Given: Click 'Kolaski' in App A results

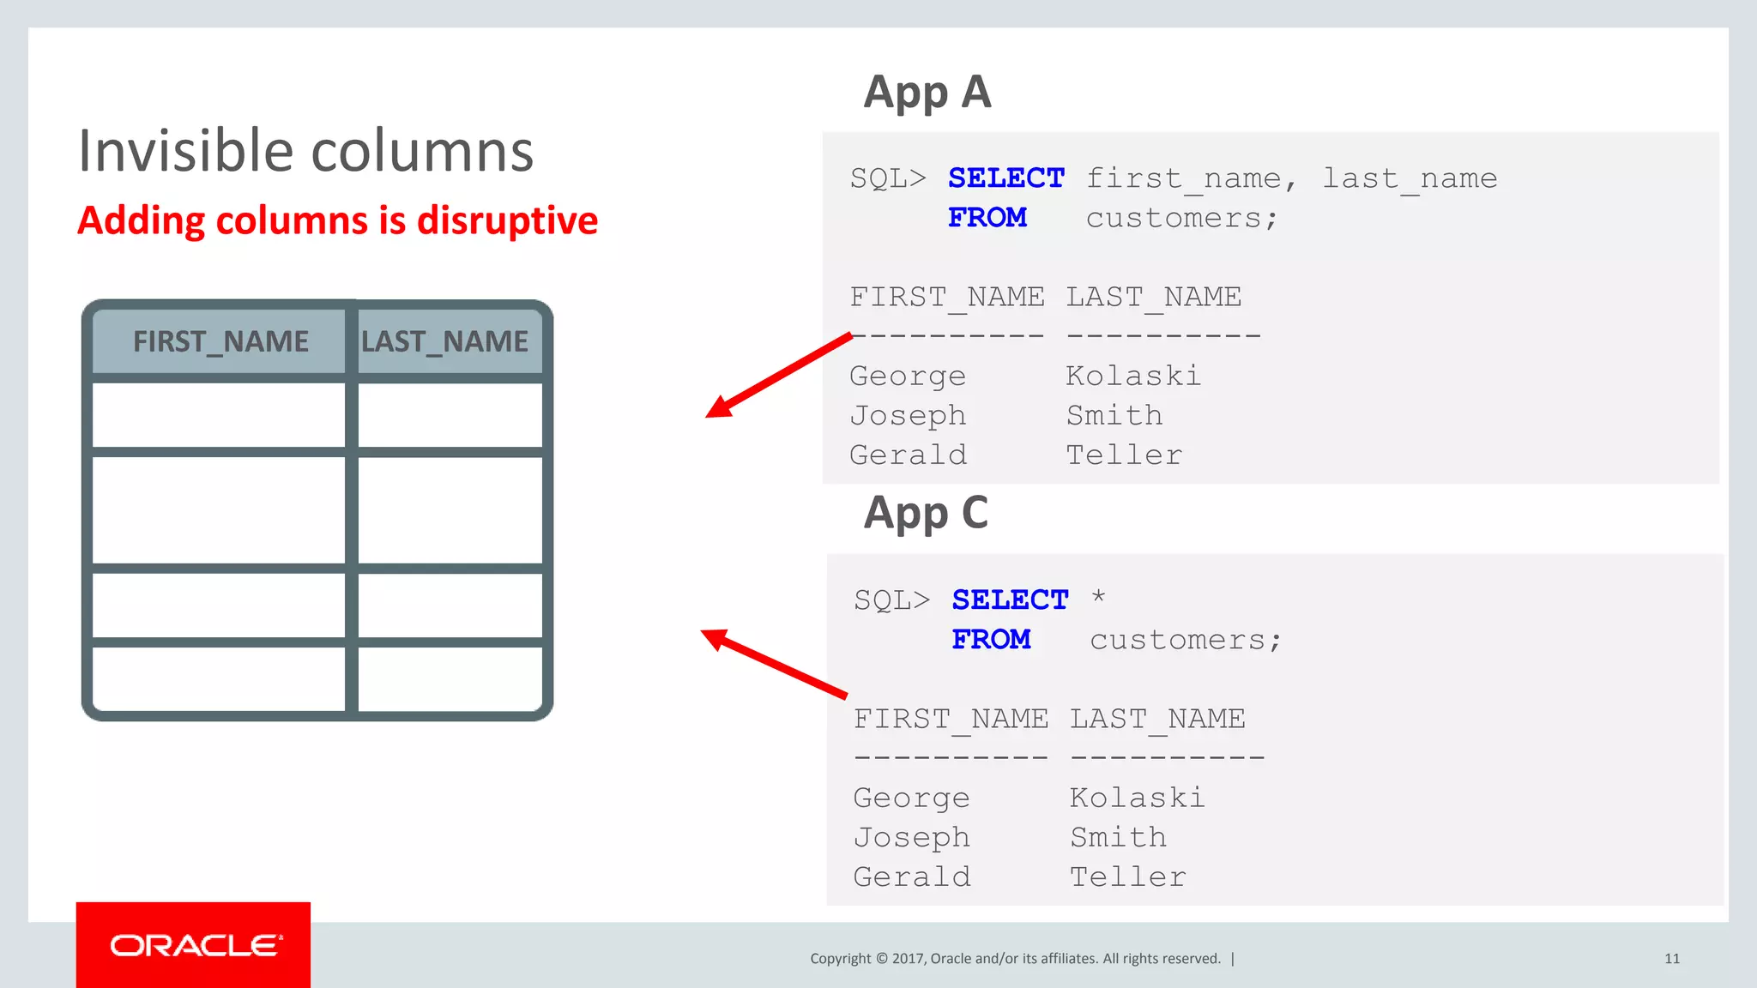Looking at the screenshot, I should coord(1133,376).
